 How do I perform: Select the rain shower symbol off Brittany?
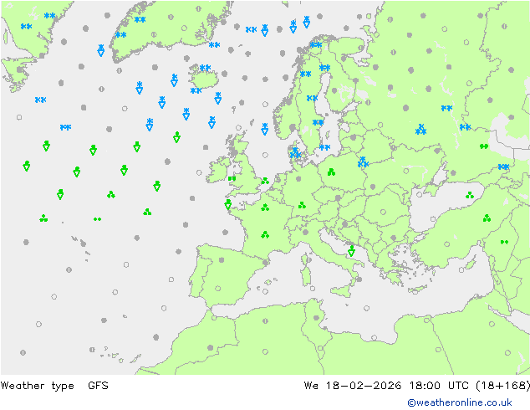[x=228, y=204]
